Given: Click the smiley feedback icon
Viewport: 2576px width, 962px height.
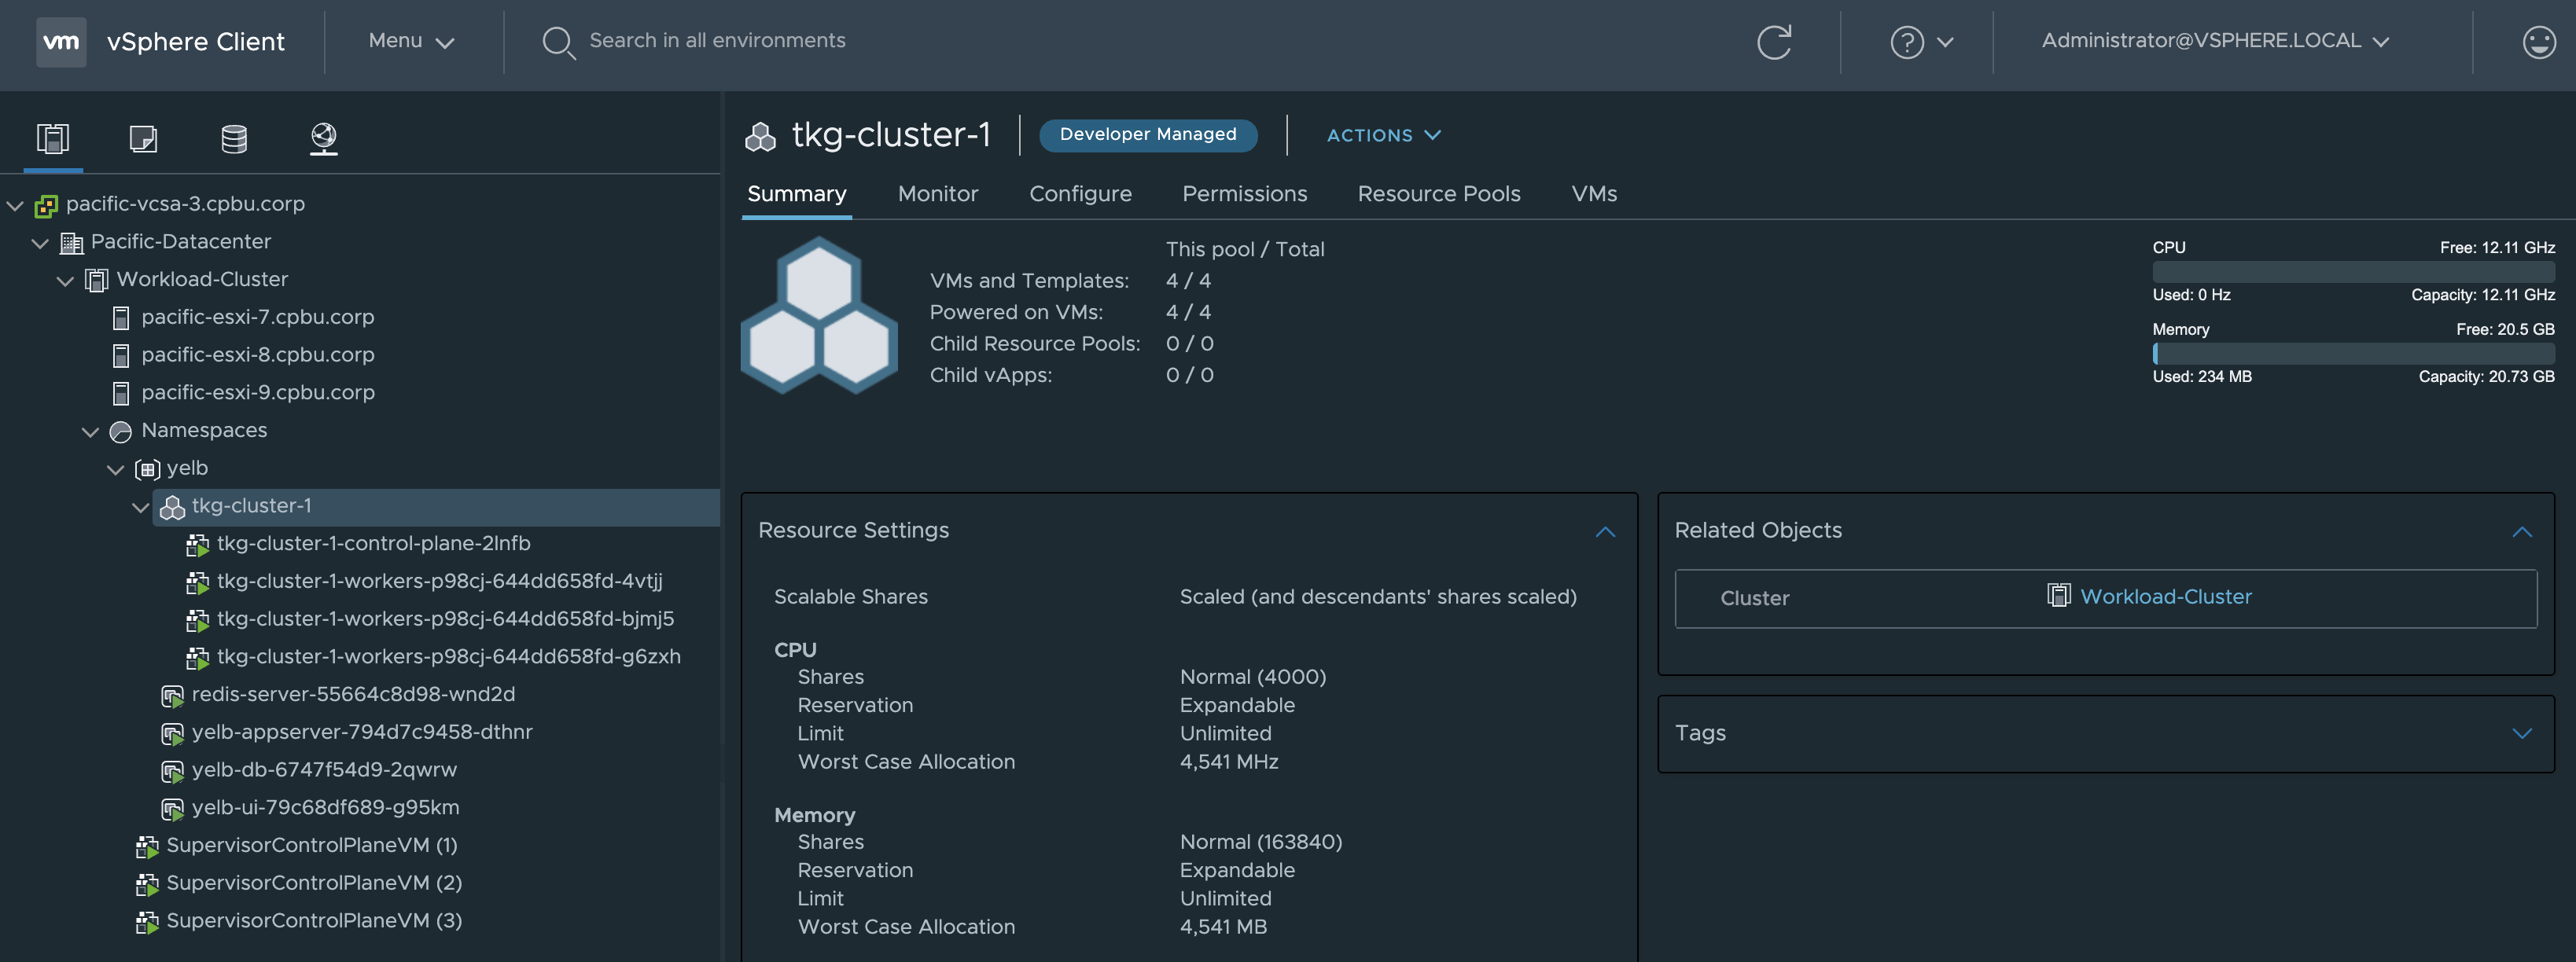Looking at the screenshot, I should 2538,42.
